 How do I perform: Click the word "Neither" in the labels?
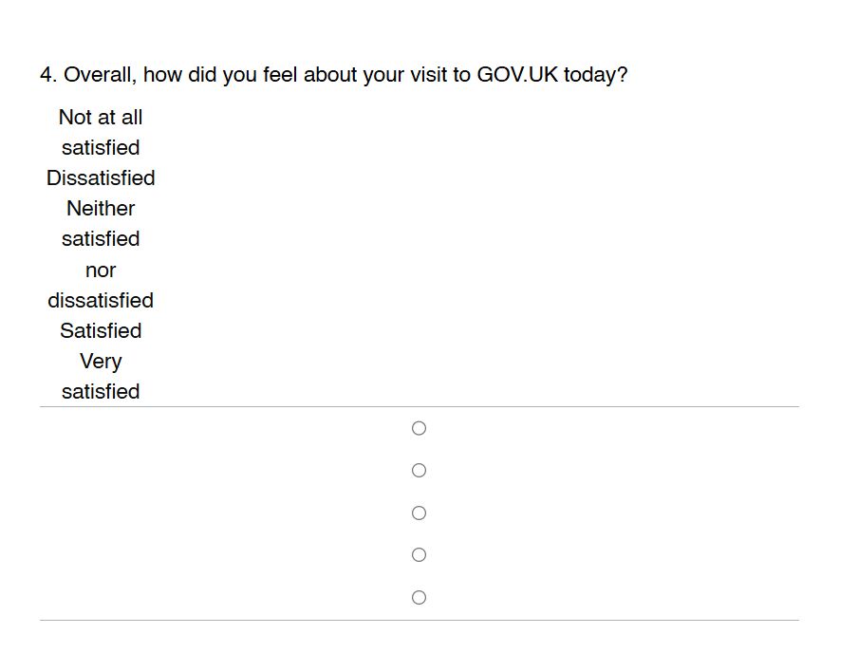101,209
